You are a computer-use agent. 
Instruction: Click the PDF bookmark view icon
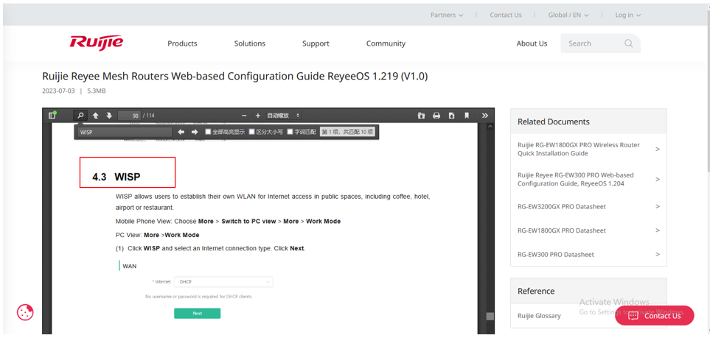[x=467, y=116]
